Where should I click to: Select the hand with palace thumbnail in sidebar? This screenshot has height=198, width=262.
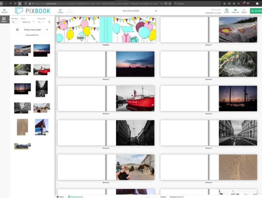point(42,108)
